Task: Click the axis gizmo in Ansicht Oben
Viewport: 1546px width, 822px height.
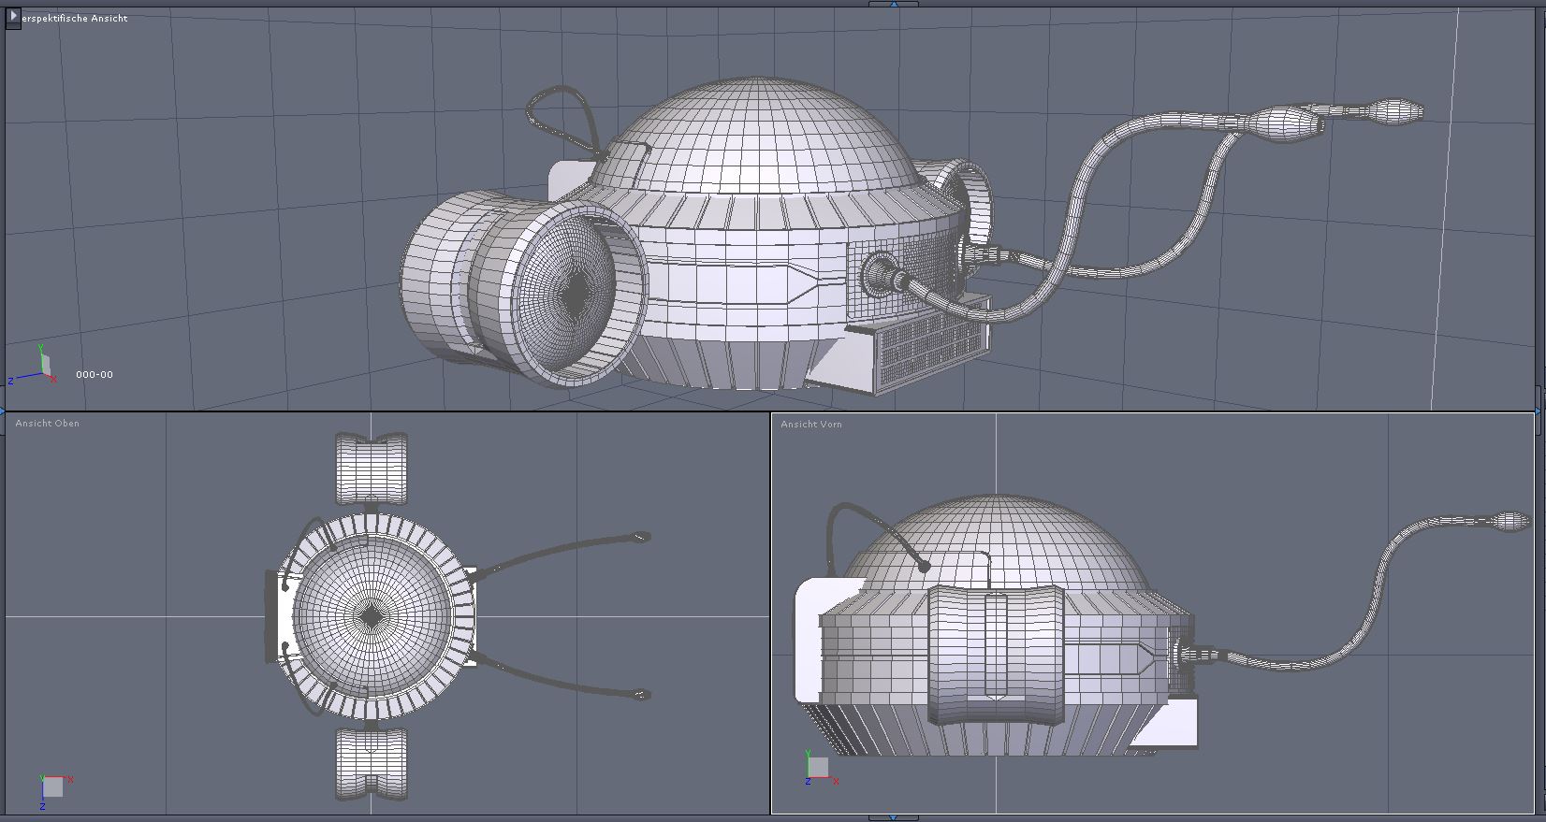Action: point(55,790)
